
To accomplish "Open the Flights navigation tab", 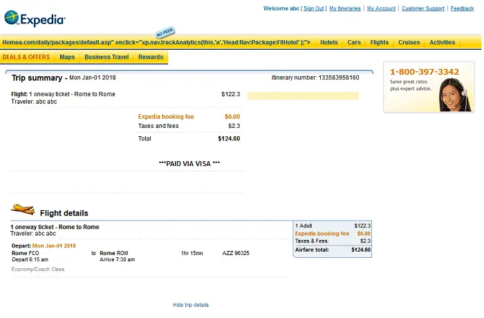I will point(380,42).
